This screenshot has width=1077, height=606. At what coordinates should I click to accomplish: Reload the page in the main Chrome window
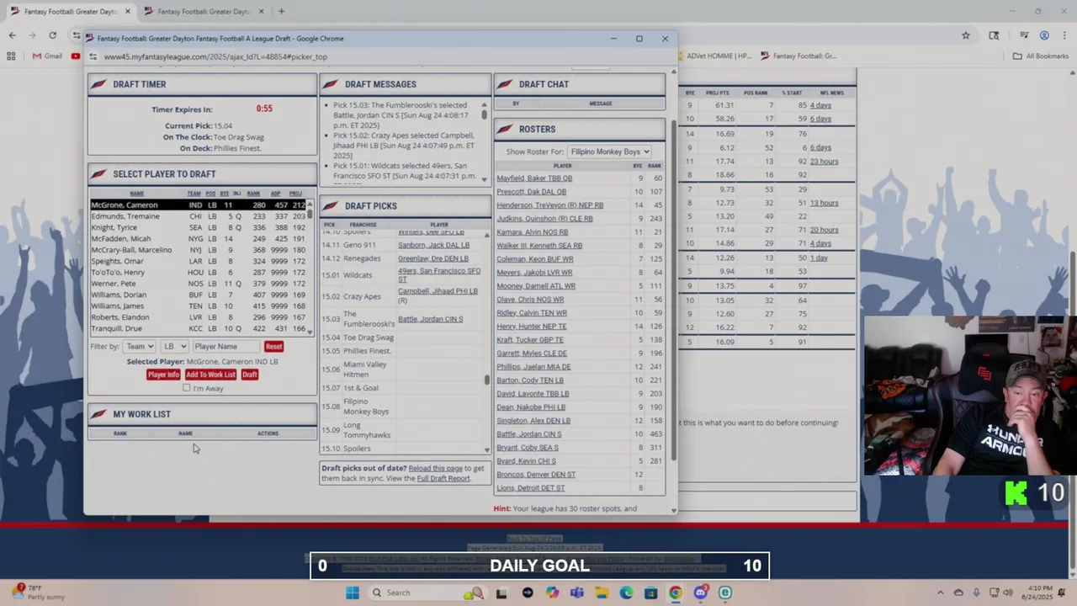coord(52,35)
